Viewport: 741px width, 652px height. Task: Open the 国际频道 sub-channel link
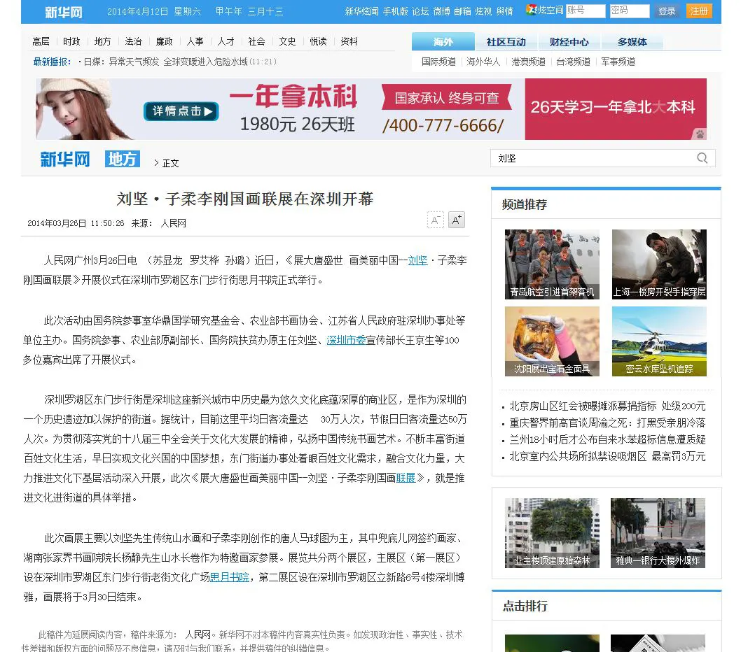(438, 62)
